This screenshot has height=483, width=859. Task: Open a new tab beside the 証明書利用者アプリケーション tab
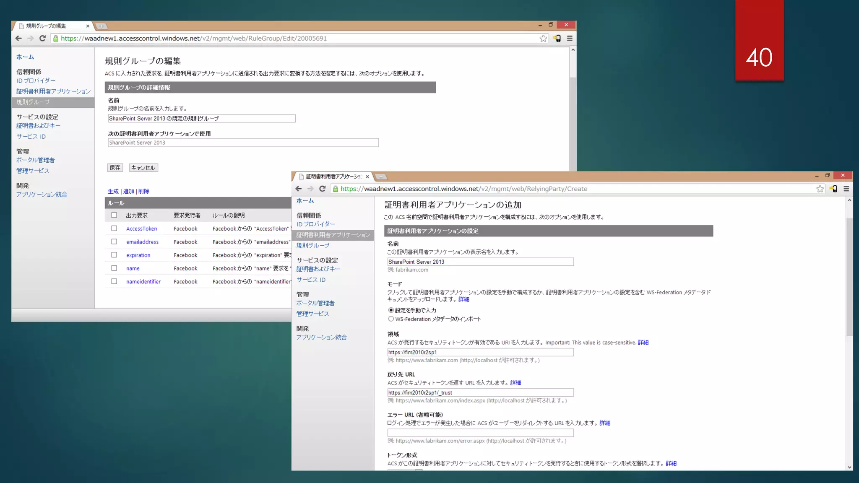(381, 177)
